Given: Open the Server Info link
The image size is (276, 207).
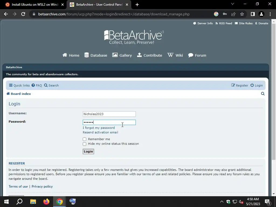Looking at the screenshot, I should 203,23.
